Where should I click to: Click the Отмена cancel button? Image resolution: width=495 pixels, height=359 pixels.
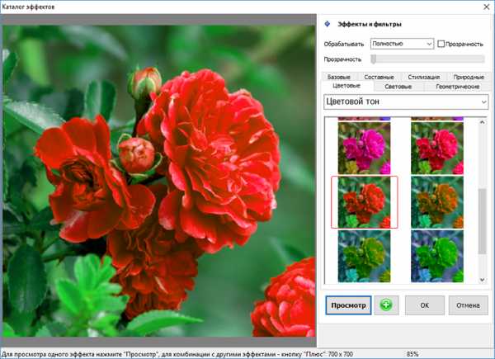coord(468,305)
